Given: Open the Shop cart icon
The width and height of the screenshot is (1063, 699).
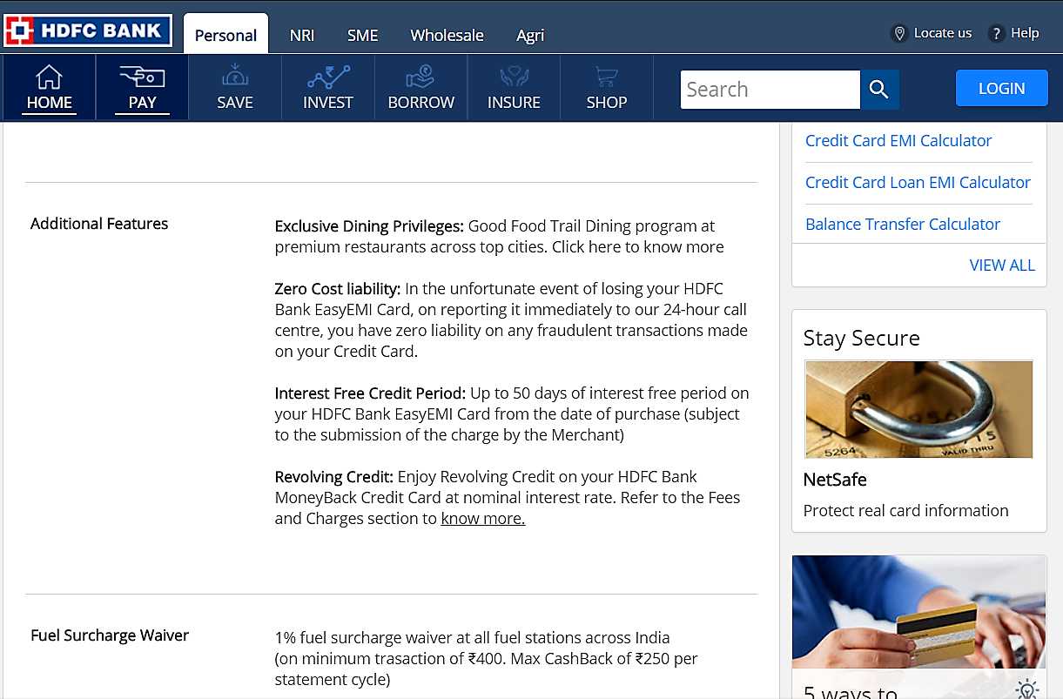Looking at the screenshot, I should (x=607, y=77).
